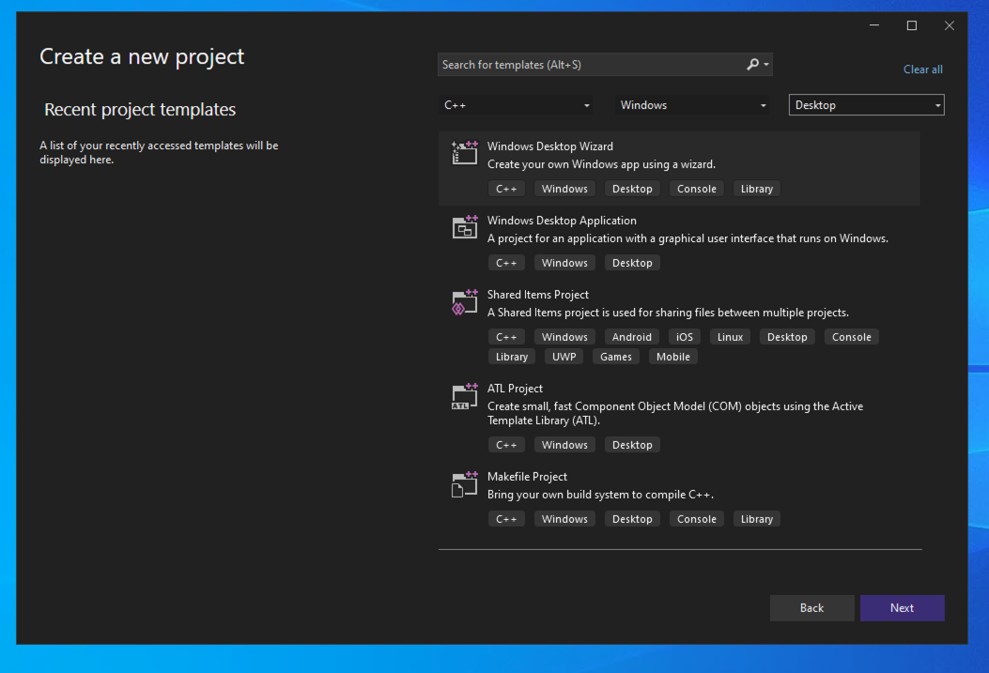Image resolution: width=989 pixels, height=673 pixels.
Task: Click the search magnifier icon
Action: pyautogui.click(x=752, y=64)
